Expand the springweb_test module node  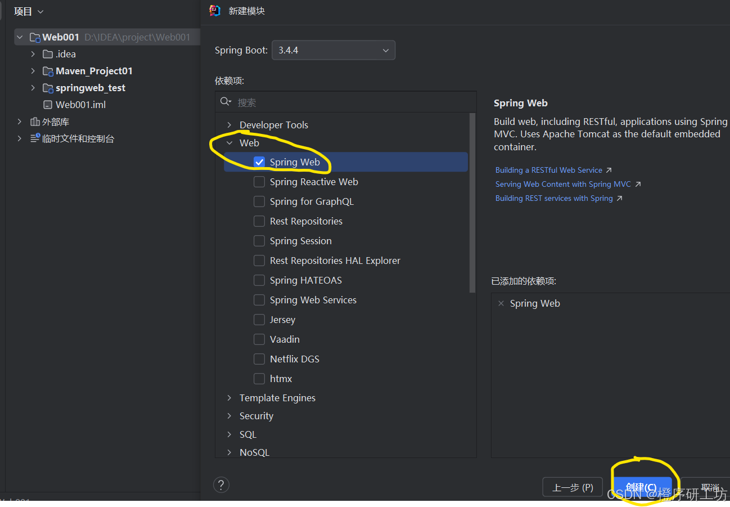(x=34, y=88)
